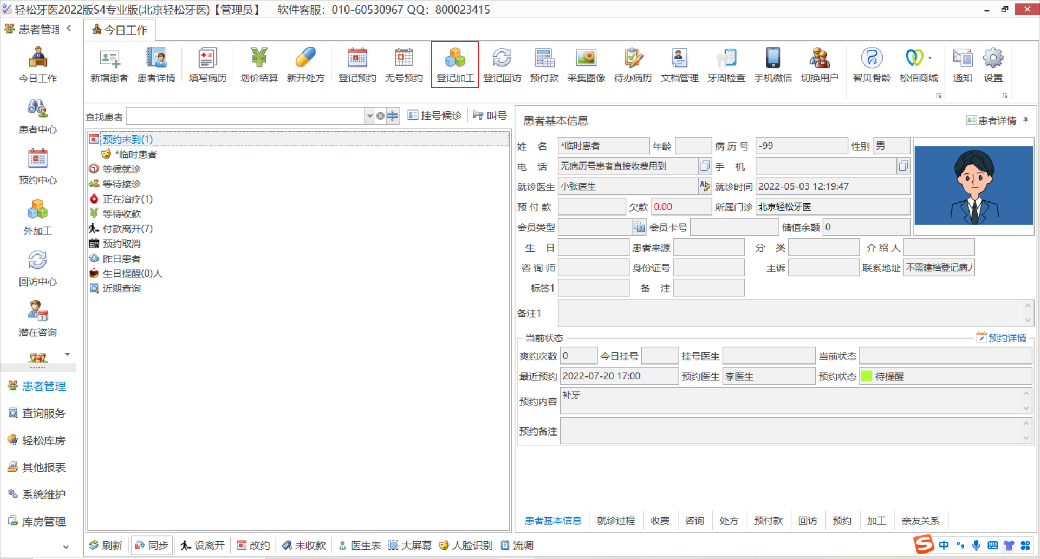Screen dimensions: 1040x559
Task: Click 今日工作 sidebar icon
Action: (x=37, y=65)
